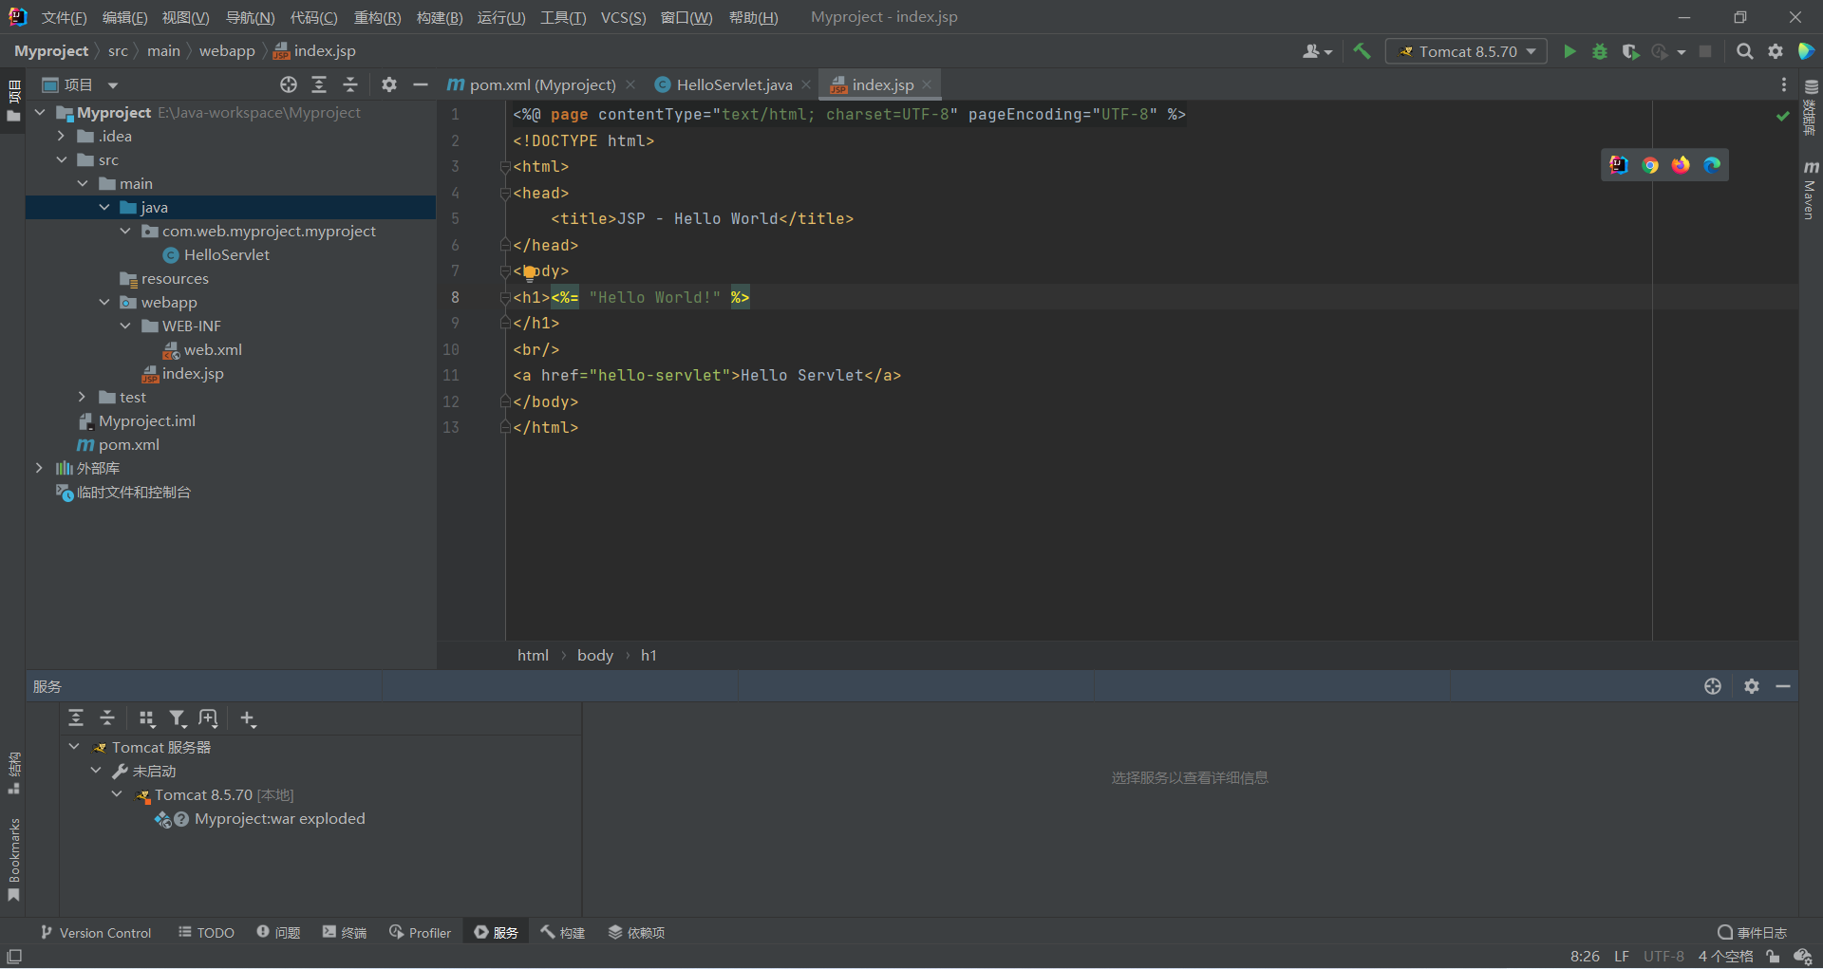This screenshot has width=1823, height=969.
Task: Collapse all services icon in Services toolbar
Action: tap(107, 718)
